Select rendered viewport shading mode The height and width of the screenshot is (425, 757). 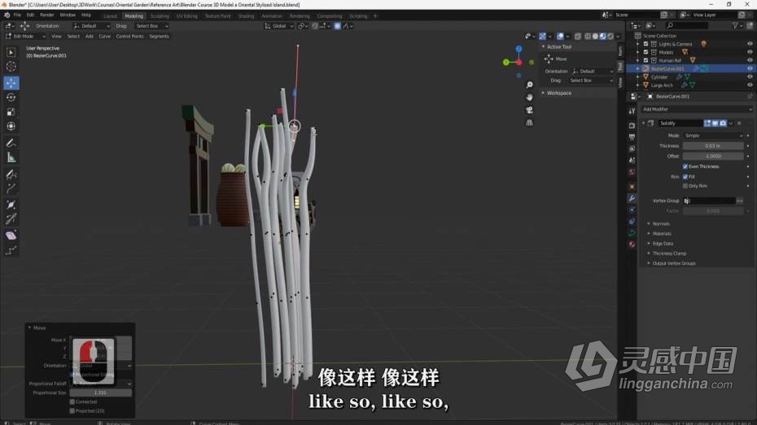610,36
